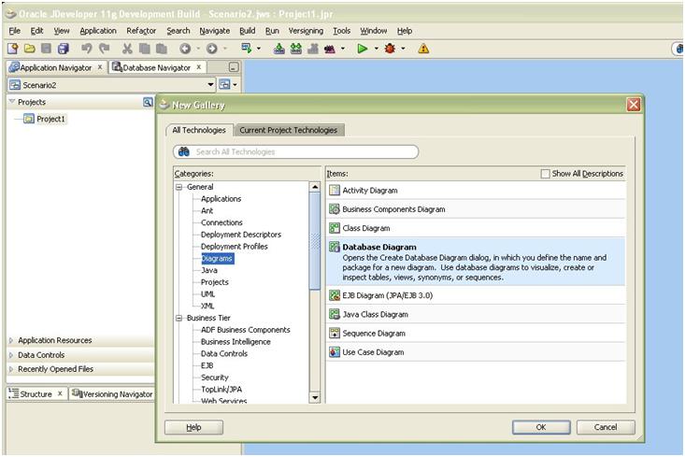Click the Help button in New Gallery

point(193,427)
